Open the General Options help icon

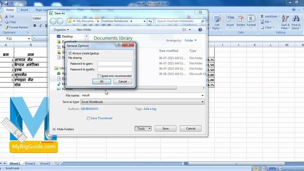point(119,45)
